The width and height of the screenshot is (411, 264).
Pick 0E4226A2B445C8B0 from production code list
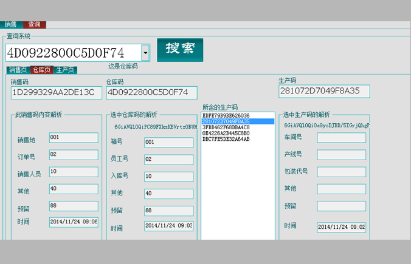[226, 133]
